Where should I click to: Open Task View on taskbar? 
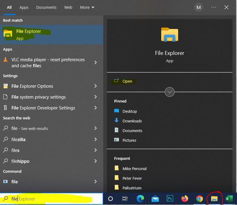(x=125, y=199)
